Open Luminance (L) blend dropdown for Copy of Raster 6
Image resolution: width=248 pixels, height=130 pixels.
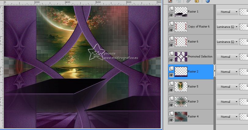(227, 27)
